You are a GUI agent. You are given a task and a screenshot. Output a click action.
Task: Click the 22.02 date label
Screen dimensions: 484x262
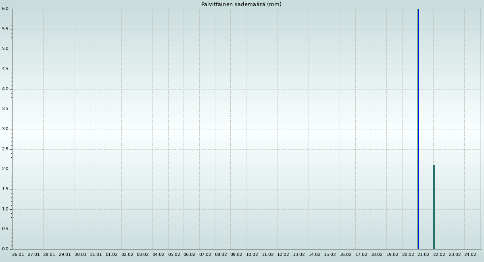click(439, 254)
